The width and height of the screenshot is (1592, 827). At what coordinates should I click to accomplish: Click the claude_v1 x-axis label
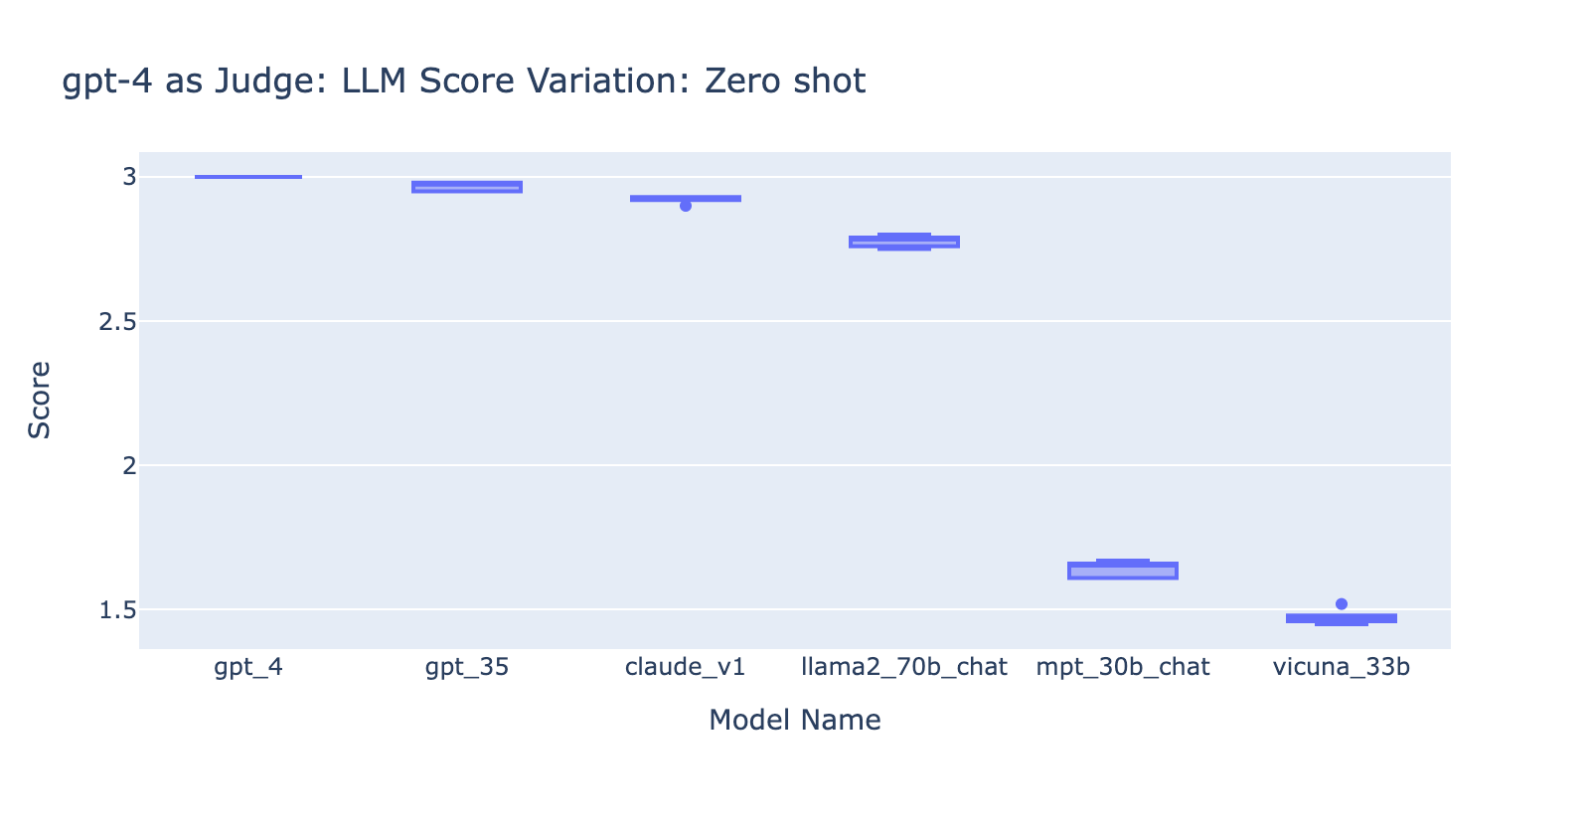coord(686,667)
